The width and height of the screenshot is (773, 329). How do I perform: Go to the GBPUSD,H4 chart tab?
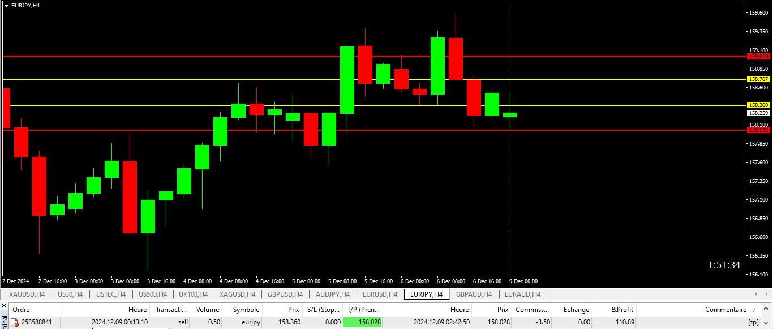pyautogui.click(x=285, y=294)
